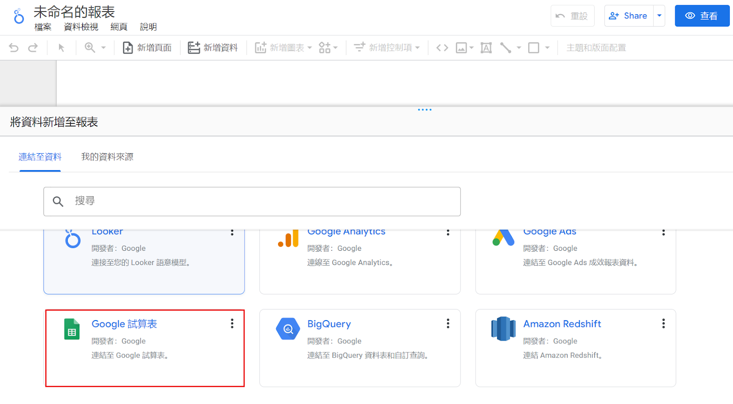Select the rectangle shape tool
This screenshot has width=733, height=404.
point(534,48)
